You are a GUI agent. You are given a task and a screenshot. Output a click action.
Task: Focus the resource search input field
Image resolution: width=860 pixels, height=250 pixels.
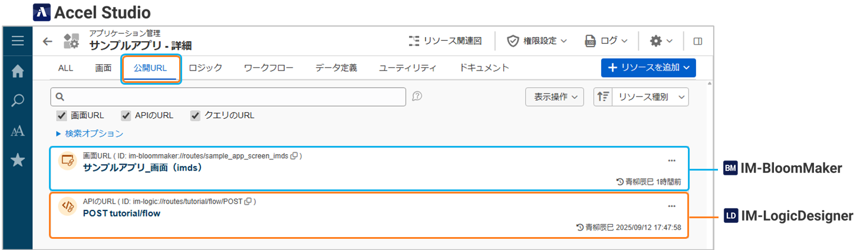tap(233, 96)
